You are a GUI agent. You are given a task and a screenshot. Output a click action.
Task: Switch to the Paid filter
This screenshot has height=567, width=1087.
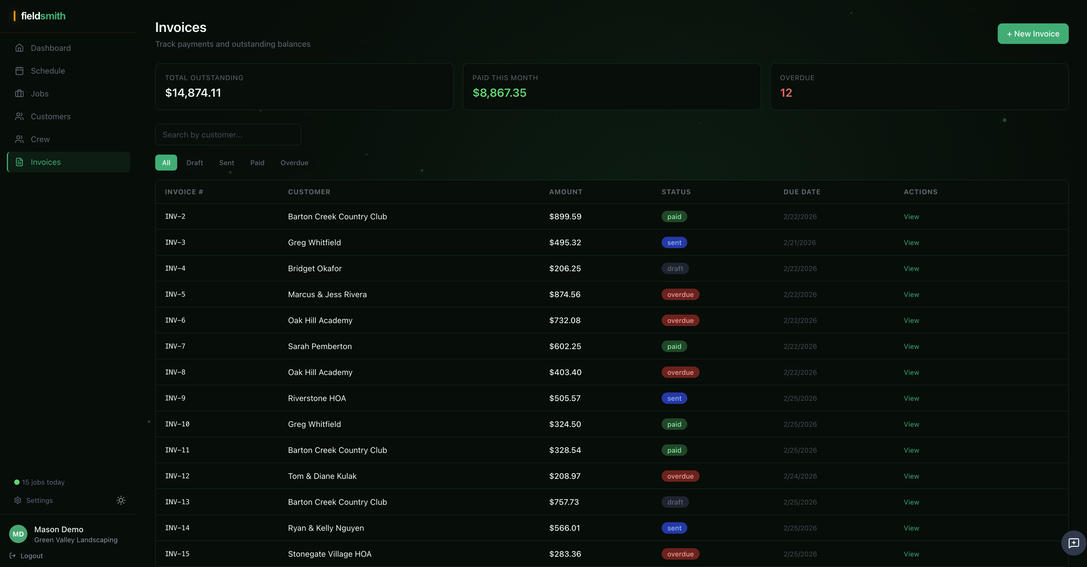[257, 163]
